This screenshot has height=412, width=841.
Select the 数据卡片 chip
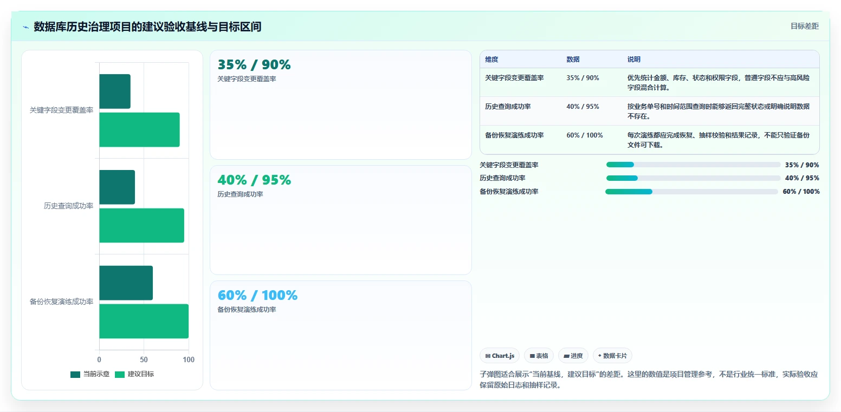[x=612, y=356]
